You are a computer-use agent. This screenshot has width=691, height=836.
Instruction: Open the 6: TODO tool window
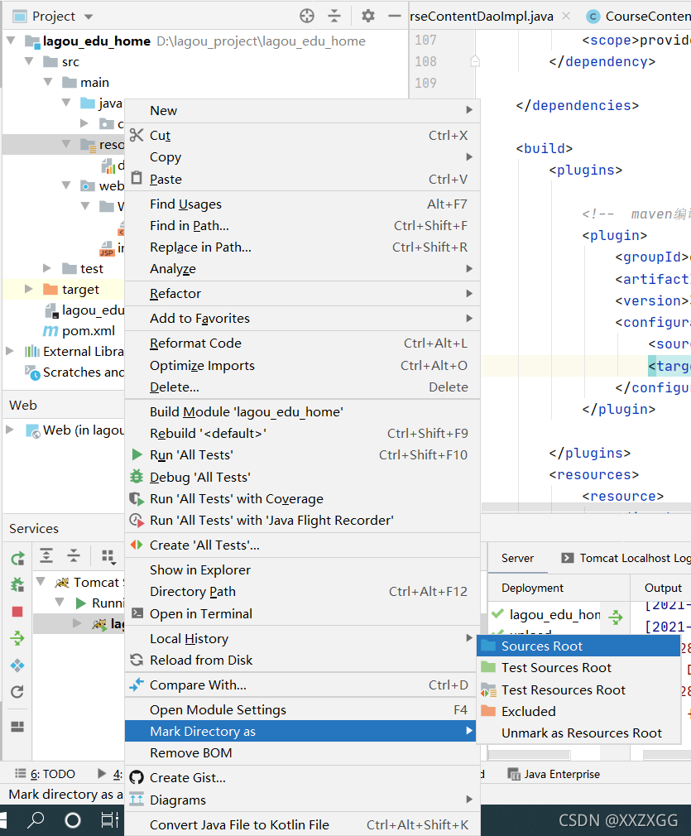[46, 774]
